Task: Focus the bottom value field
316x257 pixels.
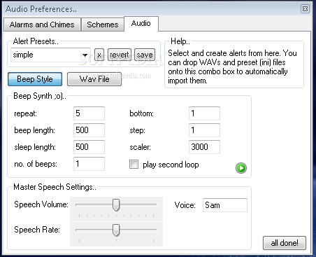Action: (x=204, y=113)
